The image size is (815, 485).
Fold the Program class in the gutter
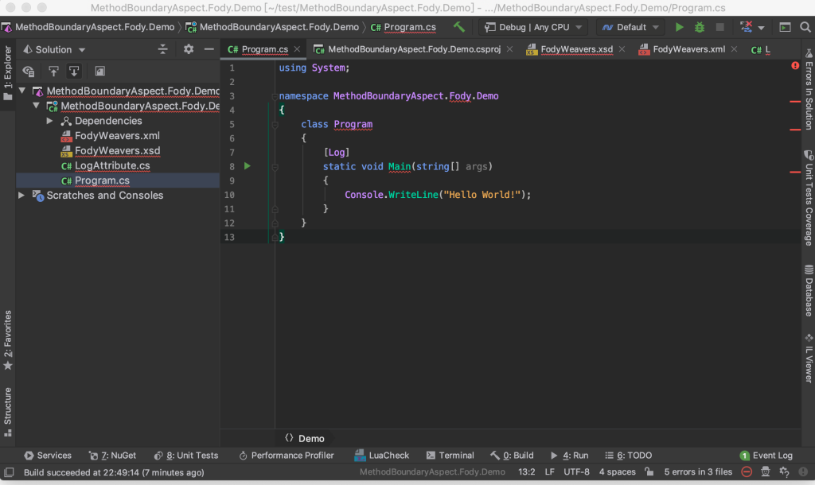point(275,125)
